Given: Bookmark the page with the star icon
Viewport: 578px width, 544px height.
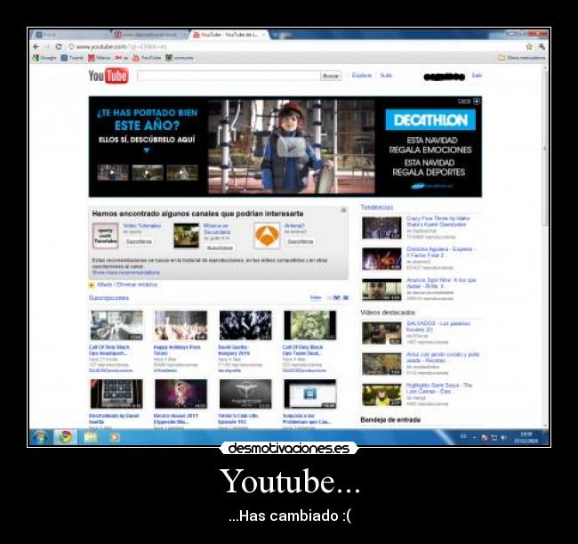Looking at the screenshot, I should [x=529, y=46].
